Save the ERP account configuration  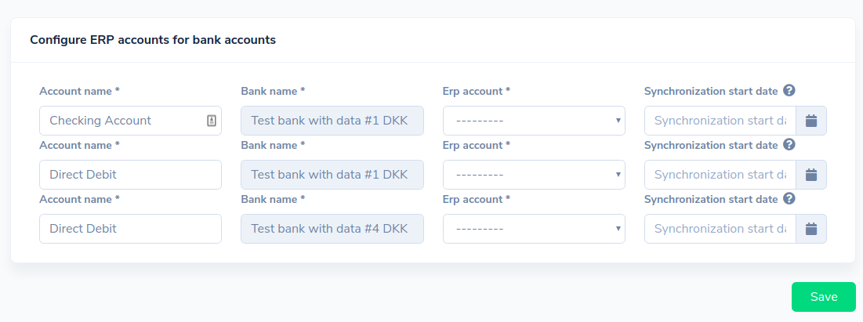coord(823,297)
